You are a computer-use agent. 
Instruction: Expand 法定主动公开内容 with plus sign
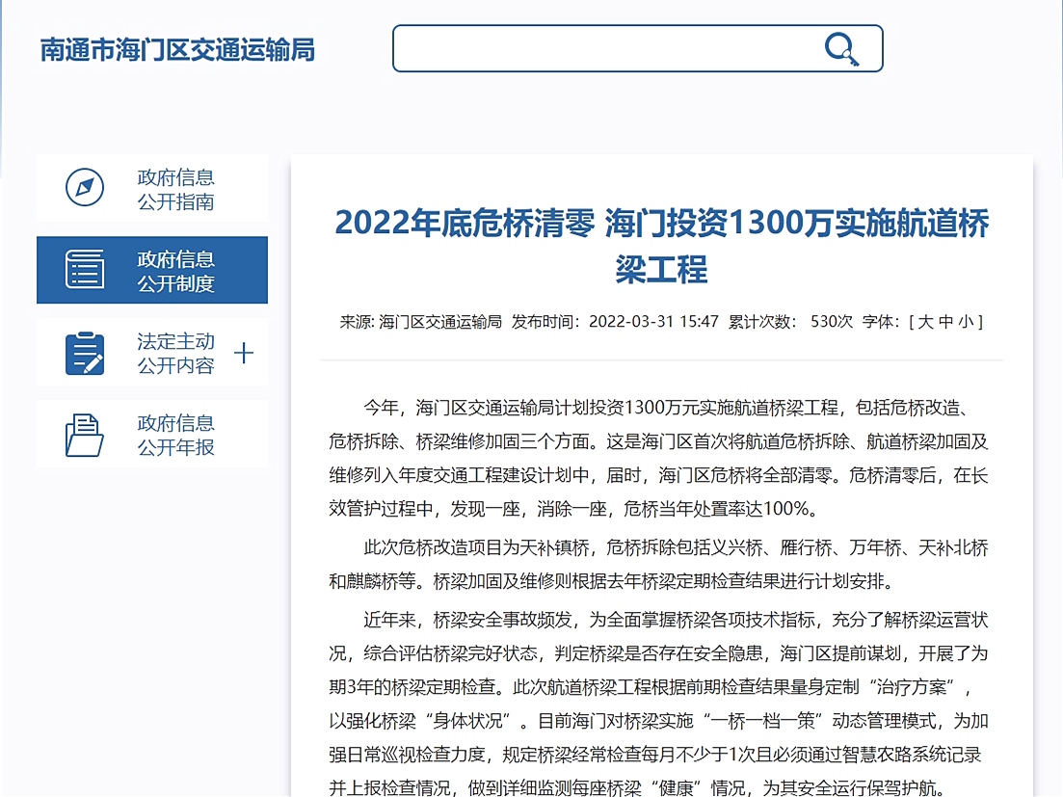[x=244, y=353]
